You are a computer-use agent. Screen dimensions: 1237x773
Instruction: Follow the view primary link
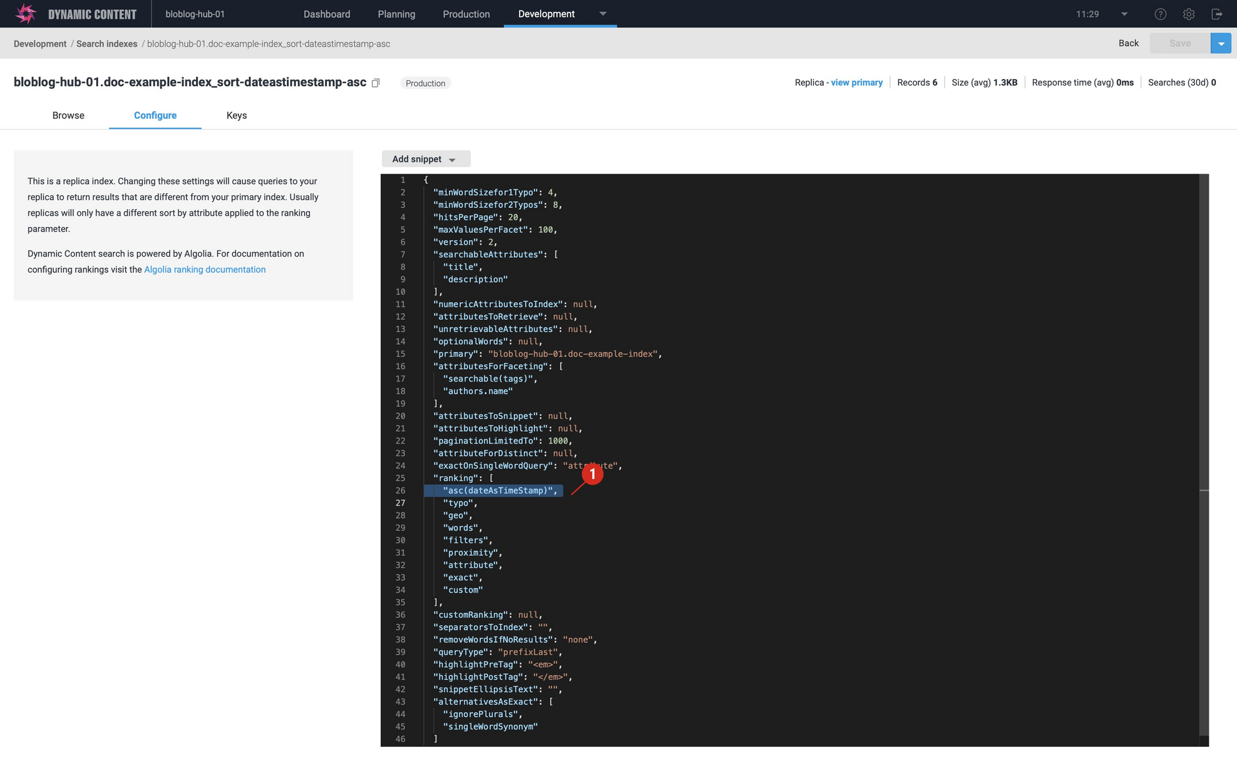tap(857, 82)
